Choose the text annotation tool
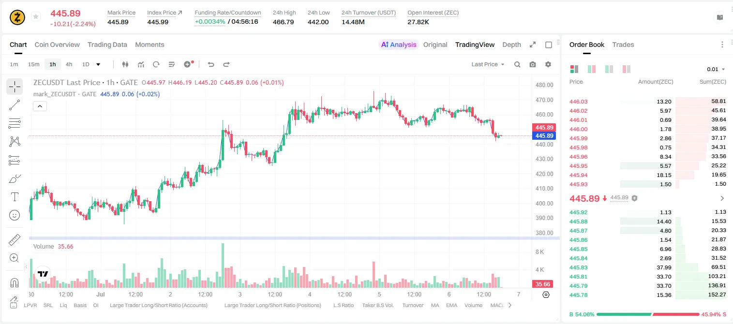This screenshot has height=324, width=733. click(15, 197)
